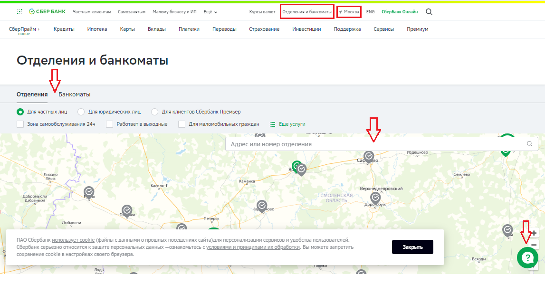Select gray branch marker at Ярцево
The image size is (545, 284).
[301, 170]
